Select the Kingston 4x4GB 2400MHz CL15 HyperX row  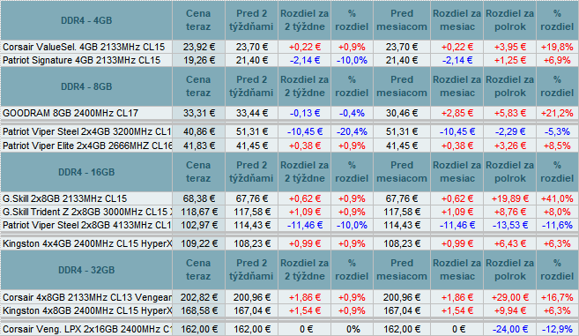tap(289, 243)
